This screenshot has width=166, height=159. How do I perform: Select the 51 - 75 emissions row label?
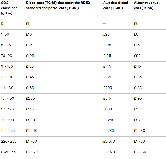pyautogui.click(x=6, y=45)
